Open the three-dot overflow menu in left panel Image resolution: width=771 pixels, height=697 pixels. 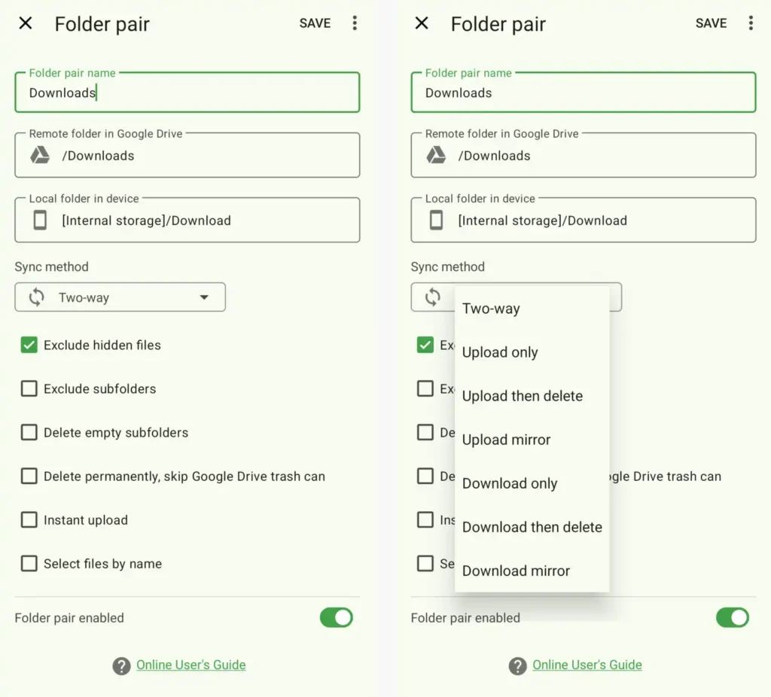click(x=355, y=23)
